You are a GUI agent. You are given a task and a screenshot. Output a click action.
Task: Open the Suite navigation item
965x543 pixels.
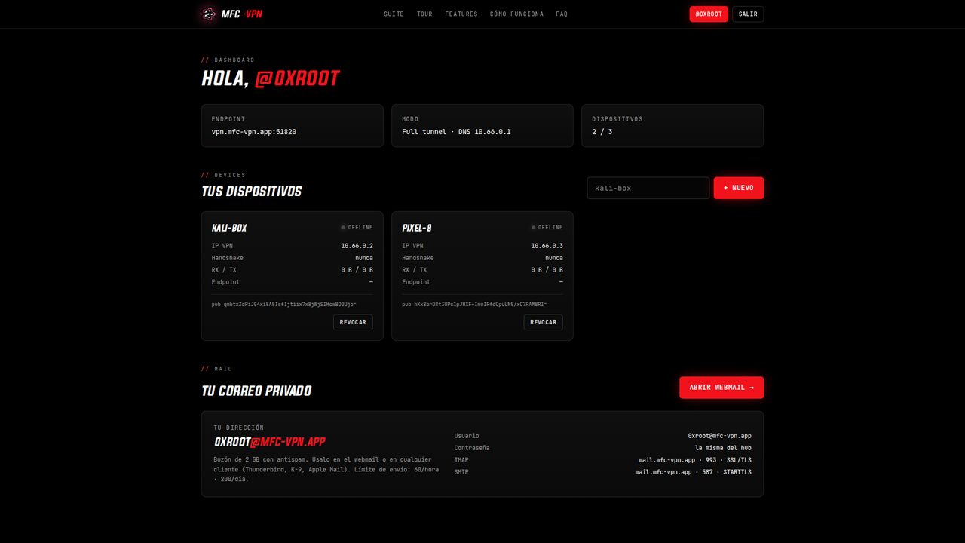394,14
